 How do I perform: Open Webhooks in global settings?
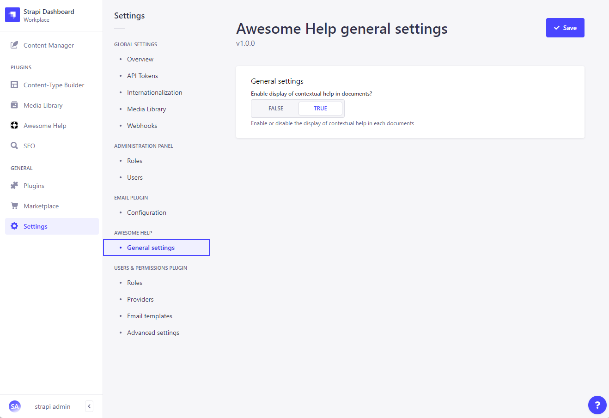[x=142, y=126]
